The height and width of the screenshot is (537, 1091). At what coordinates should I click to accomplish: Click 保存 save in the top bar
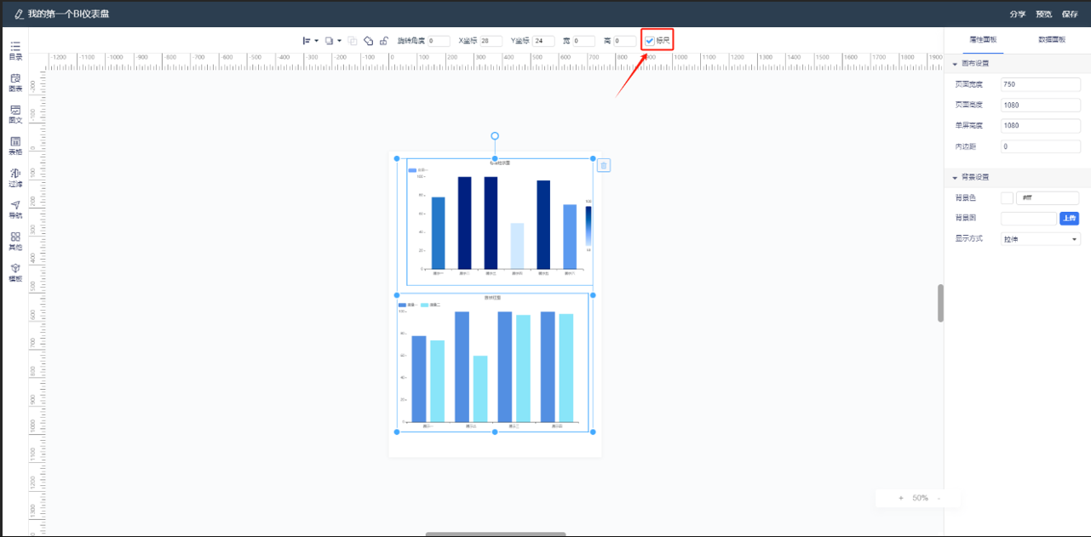[x=1070, y=14]
